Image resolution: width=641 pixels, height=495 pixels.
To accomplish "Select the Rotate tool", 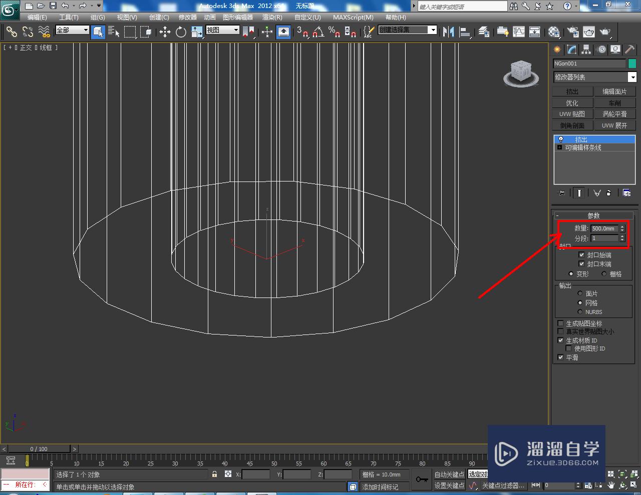I will (x=181, y=32).
